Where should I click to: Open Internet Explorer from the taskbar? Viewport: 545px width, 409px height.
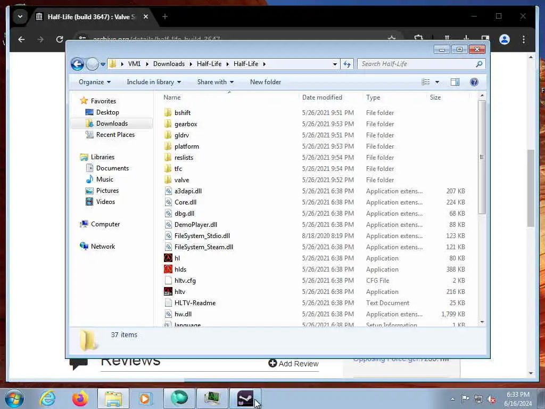47,398
